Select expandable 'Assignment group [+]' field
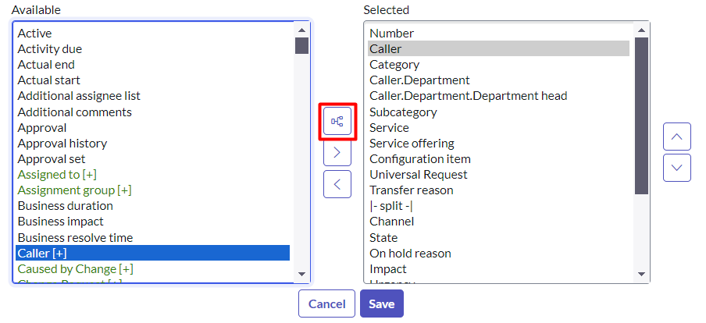The image size is (706, 323). (x=74, y=190)
